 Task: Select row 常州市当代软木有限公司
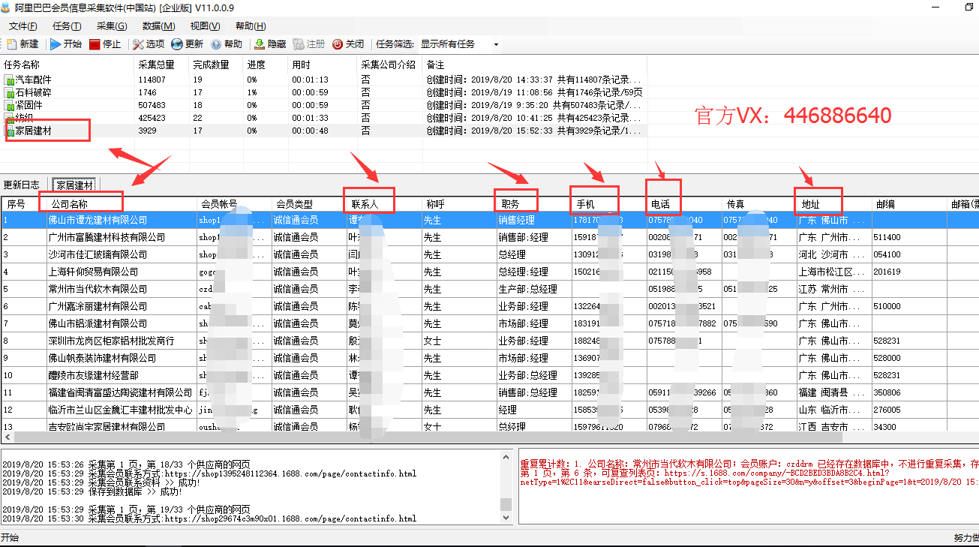coord(489,289)
